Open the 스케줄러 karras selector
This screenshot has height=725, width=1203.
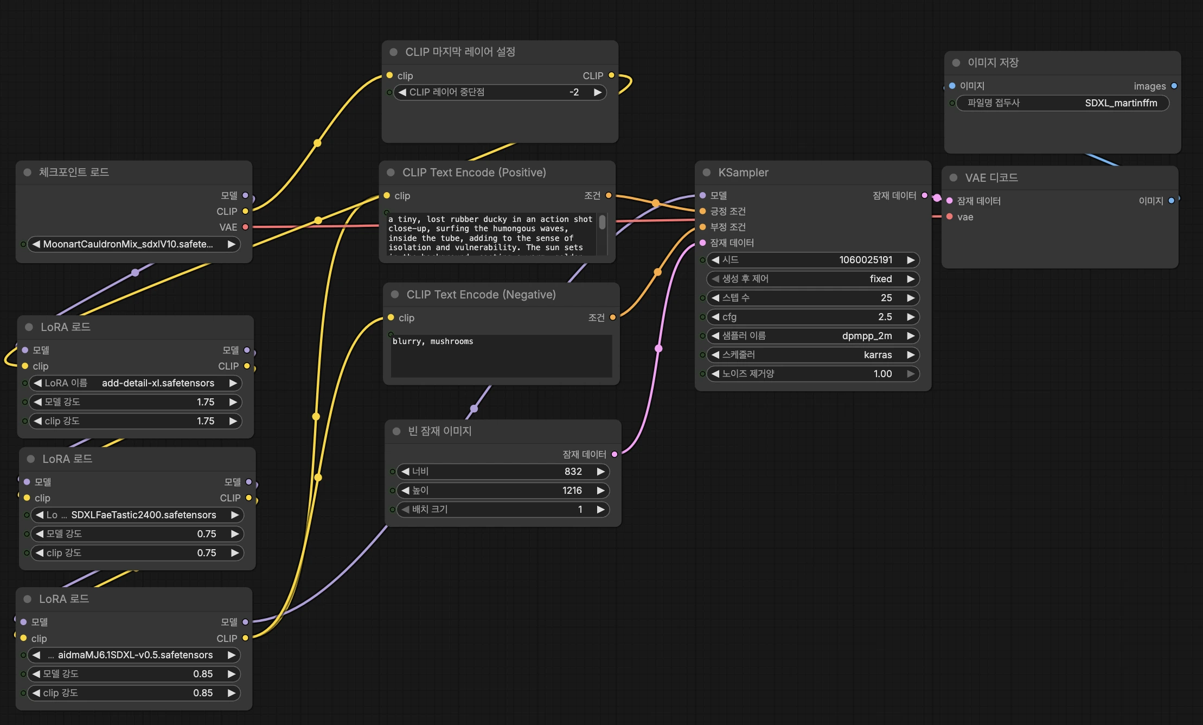[x=813, y=355]
